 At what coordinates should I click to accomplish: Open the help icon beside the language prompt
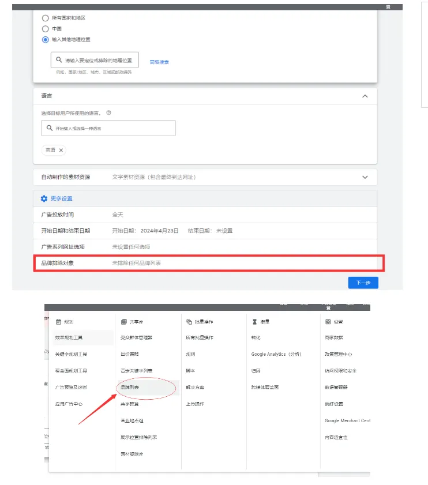pyautogui.click(x=108, y=113)
